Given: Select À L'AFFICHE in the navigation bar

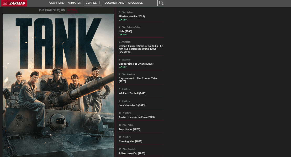Looking at the screenshot, I should click(x=56, y=3).
